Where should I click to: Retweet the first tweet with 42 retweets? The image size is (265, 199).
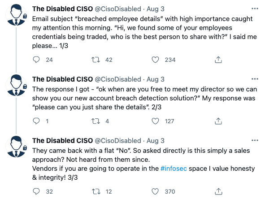96,60
